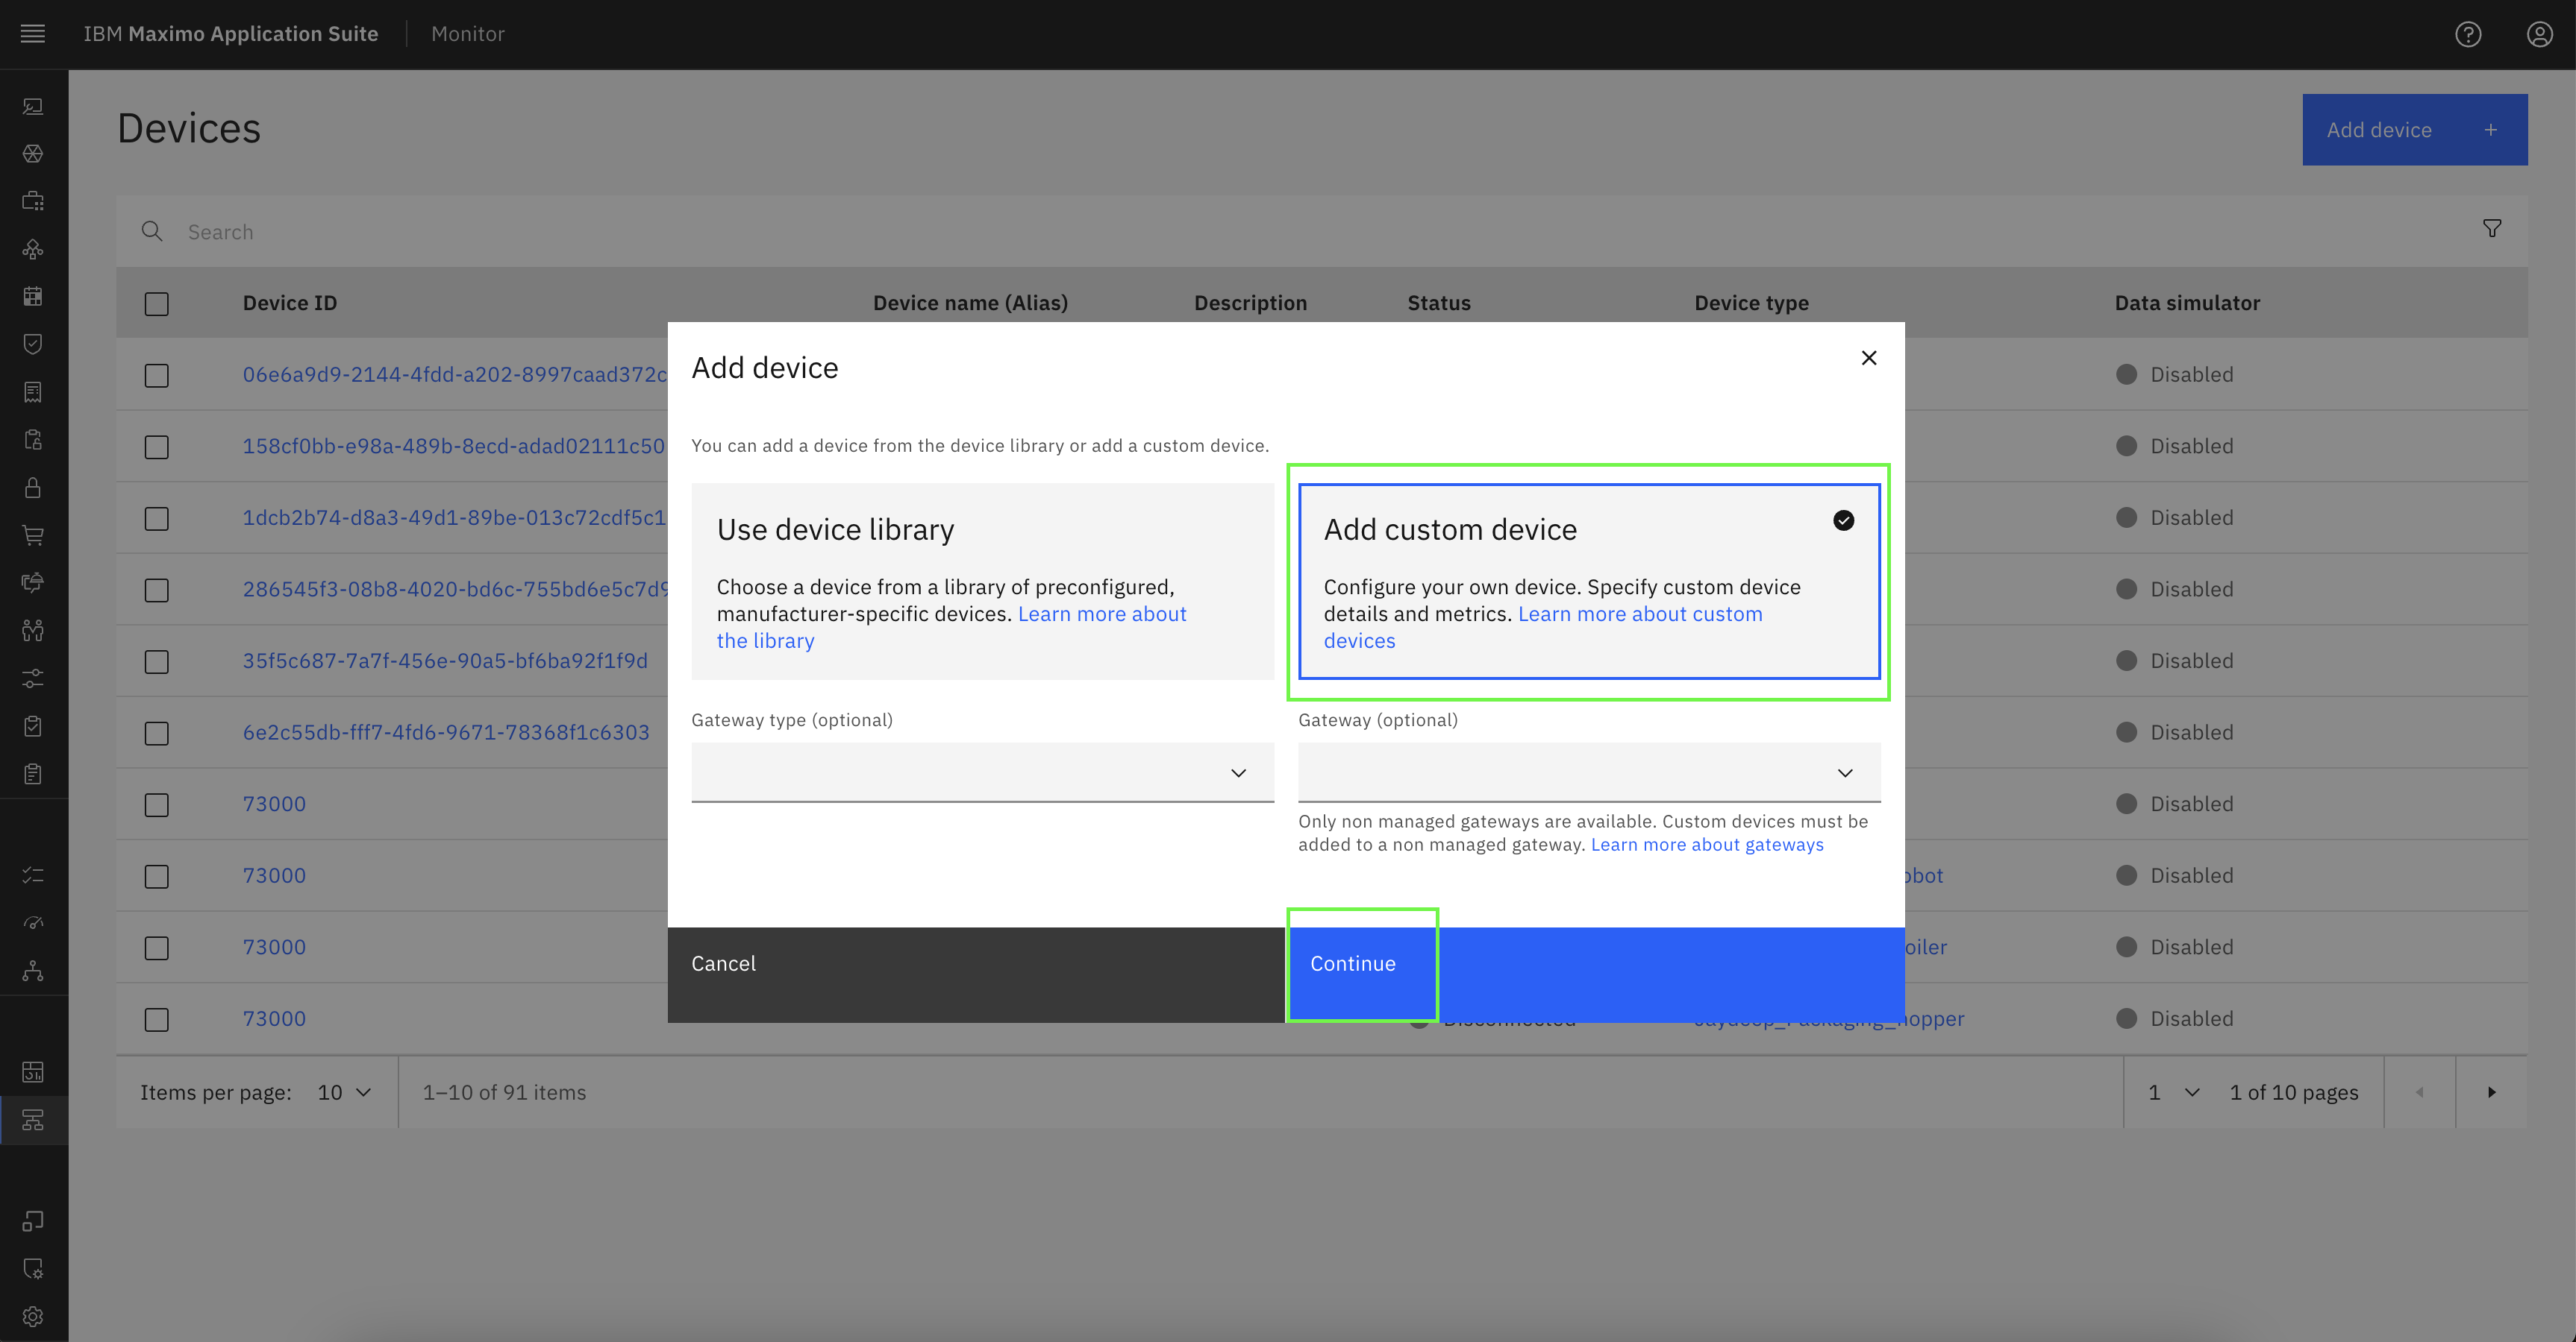This screenshot has height=1342, width=2576.
Task: Click the two-people sidebar icon
Action: coord(33,631)
